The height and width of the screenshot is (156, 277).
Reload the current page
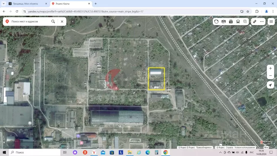click(17, 11)
